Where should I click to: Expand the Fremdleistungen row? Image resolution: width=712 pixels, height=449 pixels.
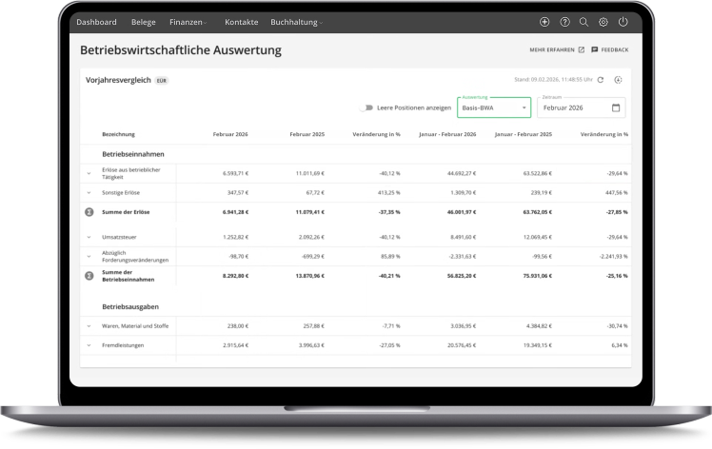click(89, 345)
